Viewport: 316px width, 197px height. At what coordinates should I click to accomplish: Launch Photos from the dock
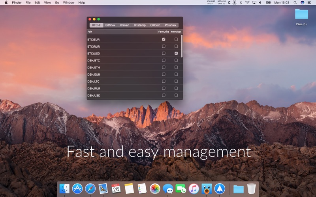tap(155, 189)
